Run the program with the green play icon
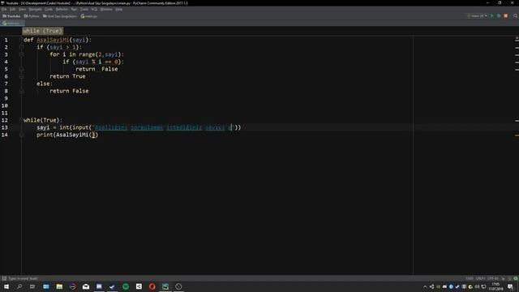Viewport: 519px width, 292px height. click(x=492, y=16)
